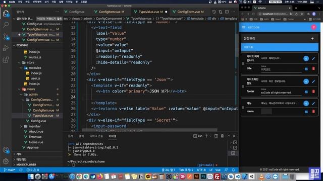Delete the footer config item
The image size is (323, 181).
(x=313, y=92)
